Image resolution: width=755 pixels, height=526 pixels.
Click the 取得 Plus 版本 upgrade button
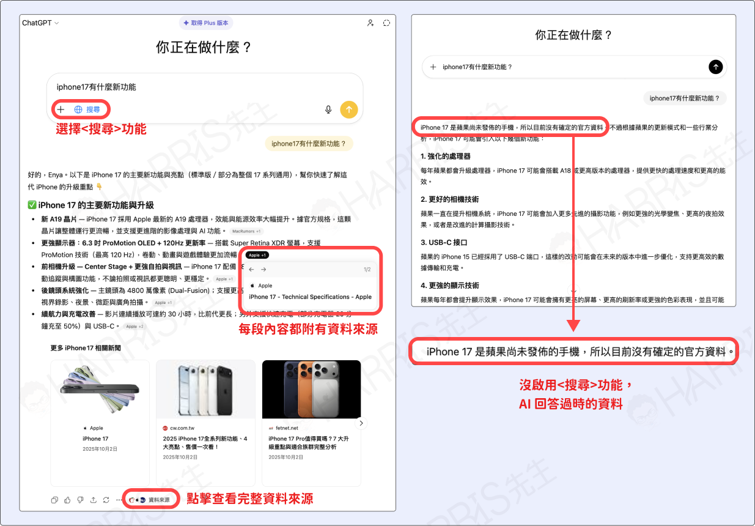(205, 22)
